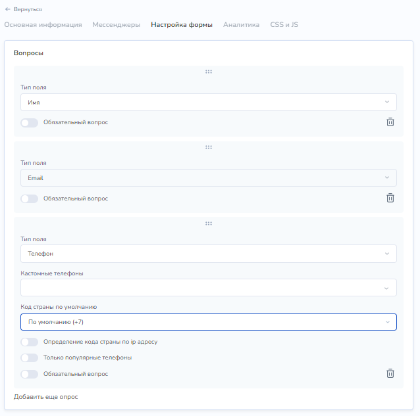Click Добавить еще опрос link
Viewport: 420px width, 416px height.
pos(46,397)
